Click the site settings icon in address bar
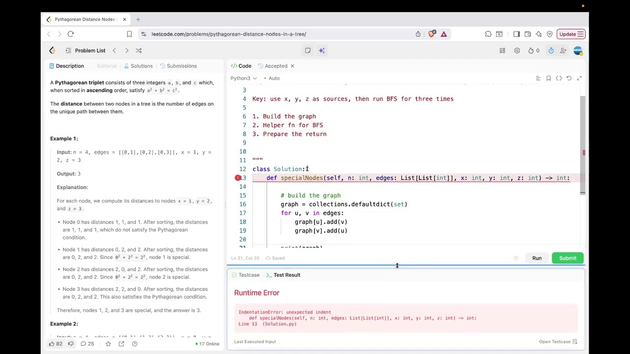The image size is (630, 354). click(x=143, y=34)
